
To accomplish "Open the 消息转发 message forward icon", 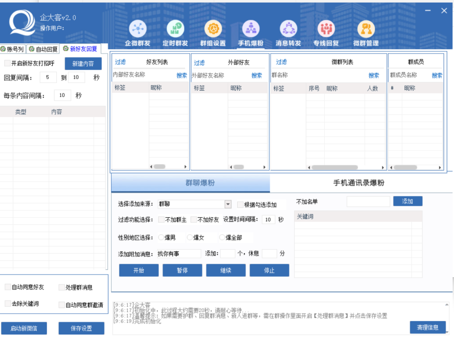I will pos(288,29).
